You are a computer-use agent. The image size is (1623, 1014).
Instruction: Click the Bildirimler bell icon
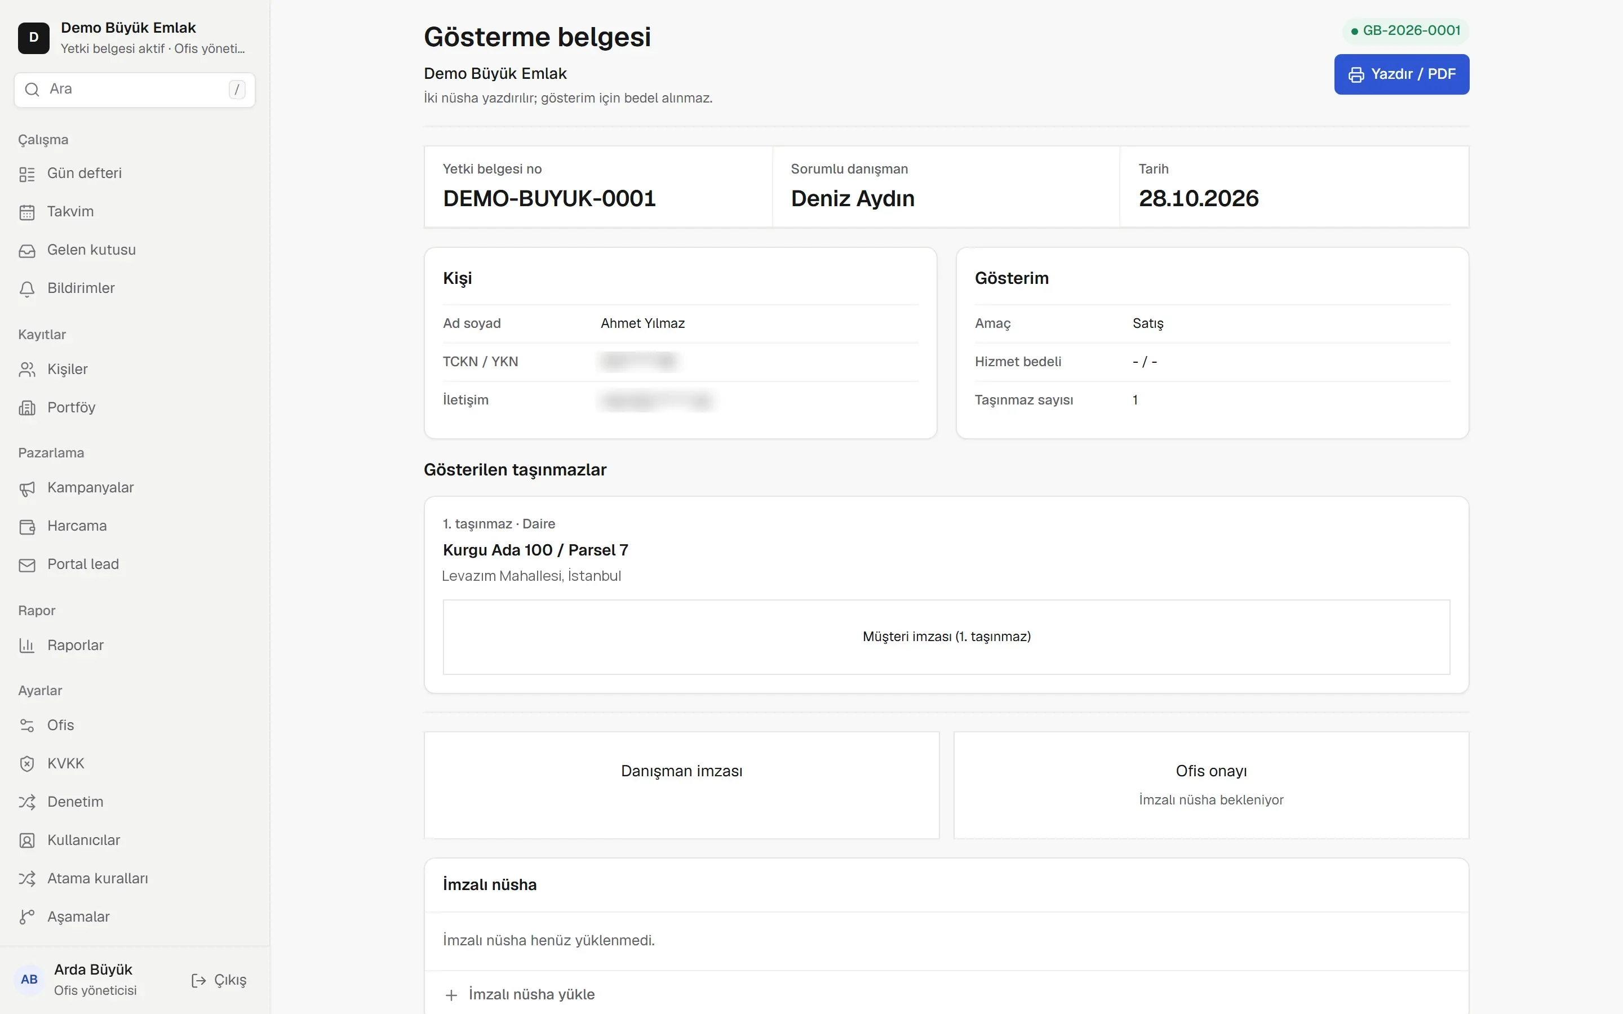coord(27,289)
